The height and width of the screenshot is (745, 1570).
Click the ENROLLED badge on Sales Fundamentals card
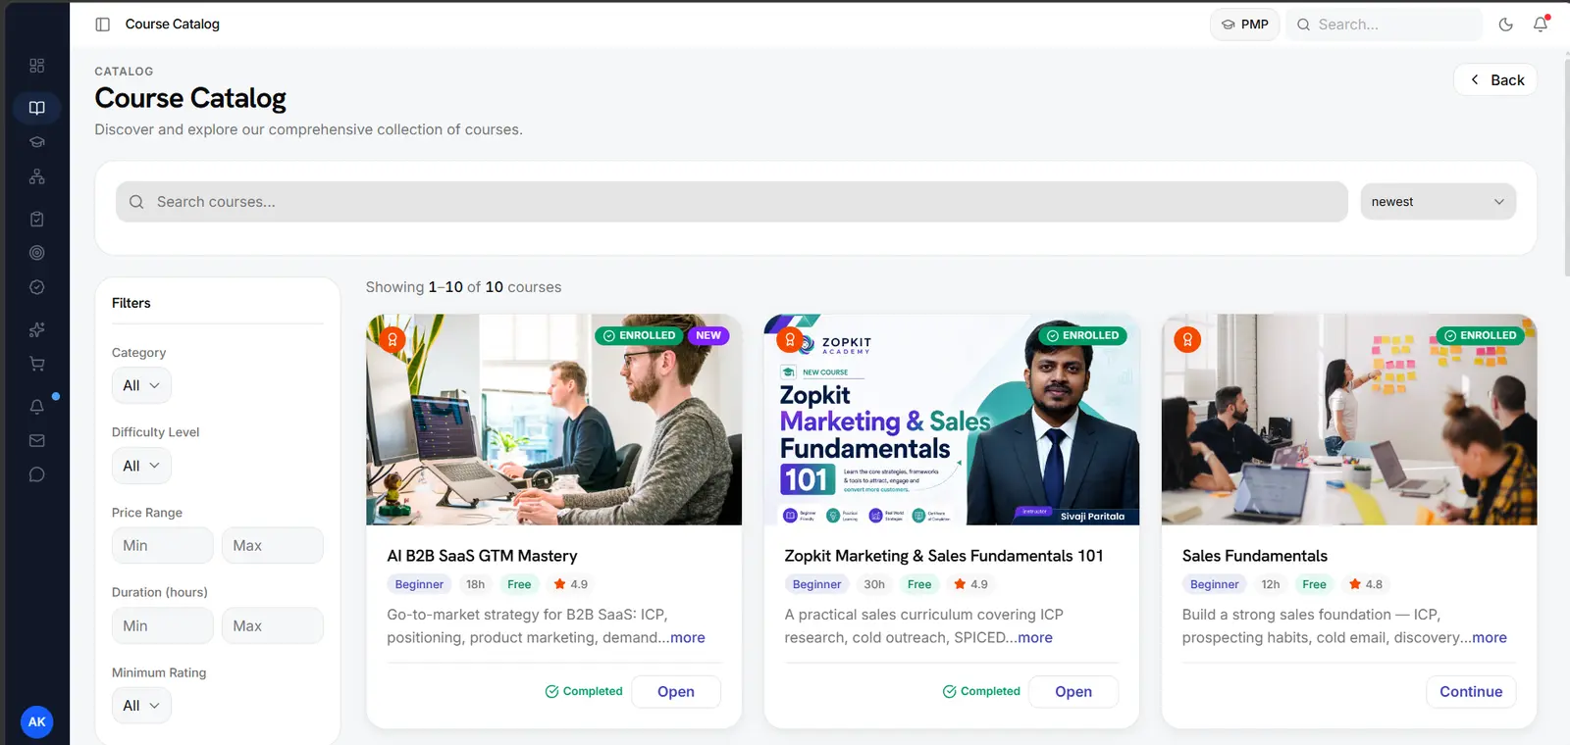(1481, 335)
